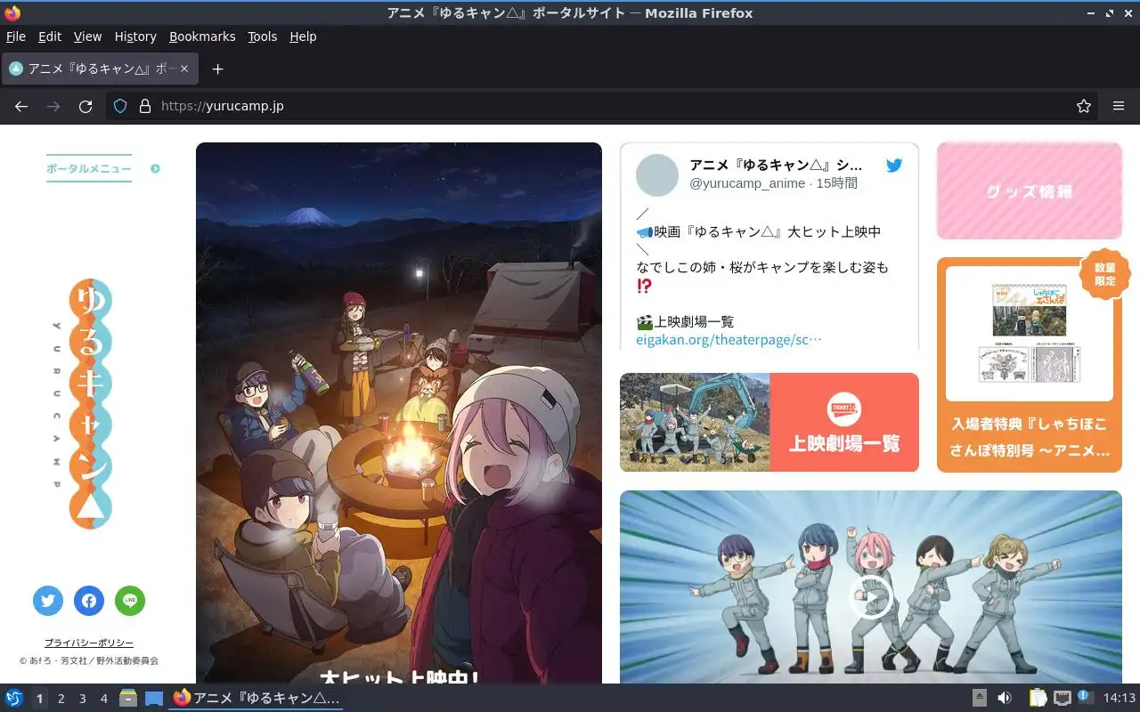The width and height of the screenshot is (1140, 712).
Task: Reload the page with the refresh icon
Action: click(85, 106)
